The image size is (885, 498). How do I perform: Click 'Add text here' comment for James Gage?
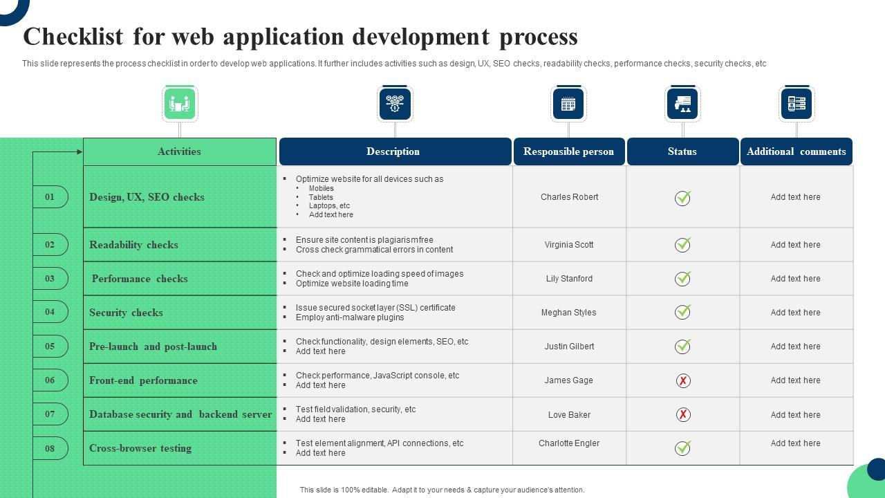pyautogui.click(x=795, y=380)
